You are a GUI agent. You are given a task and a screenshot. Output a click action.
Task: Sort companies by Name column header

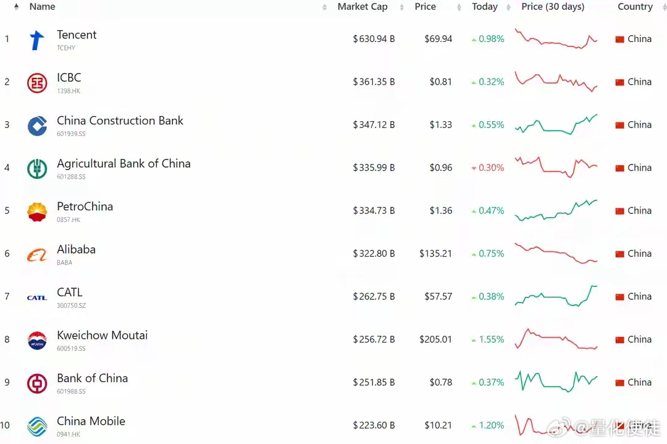click(x=42, y=7)
